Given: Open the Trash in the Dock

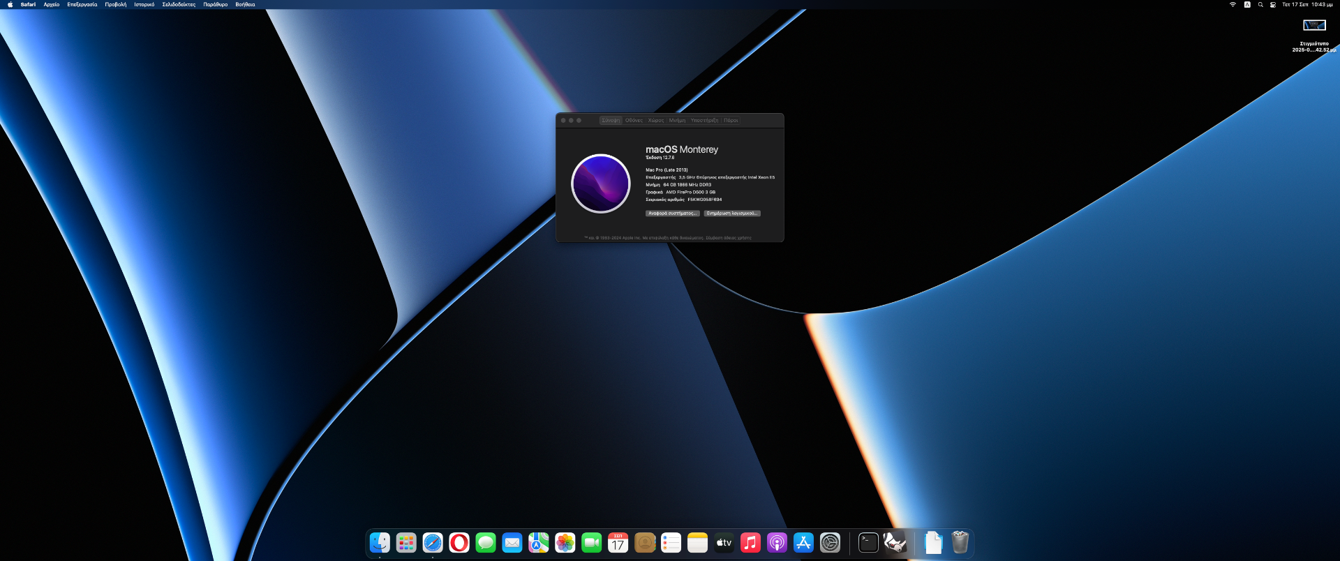Looking at the screenshot, I should click(960, 542).
